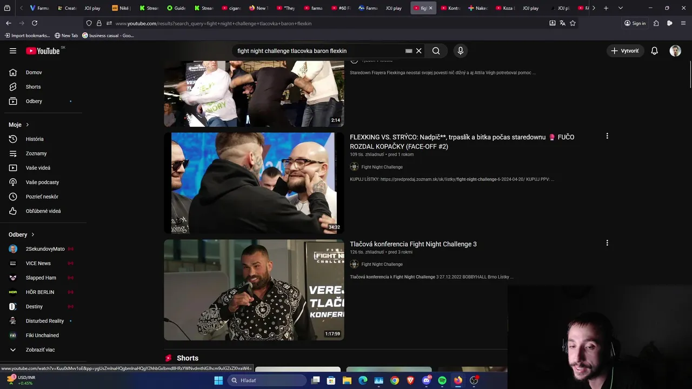Click the Vytvoriť create button
This screenshot has height=389, width=692.
pos(624,51)
